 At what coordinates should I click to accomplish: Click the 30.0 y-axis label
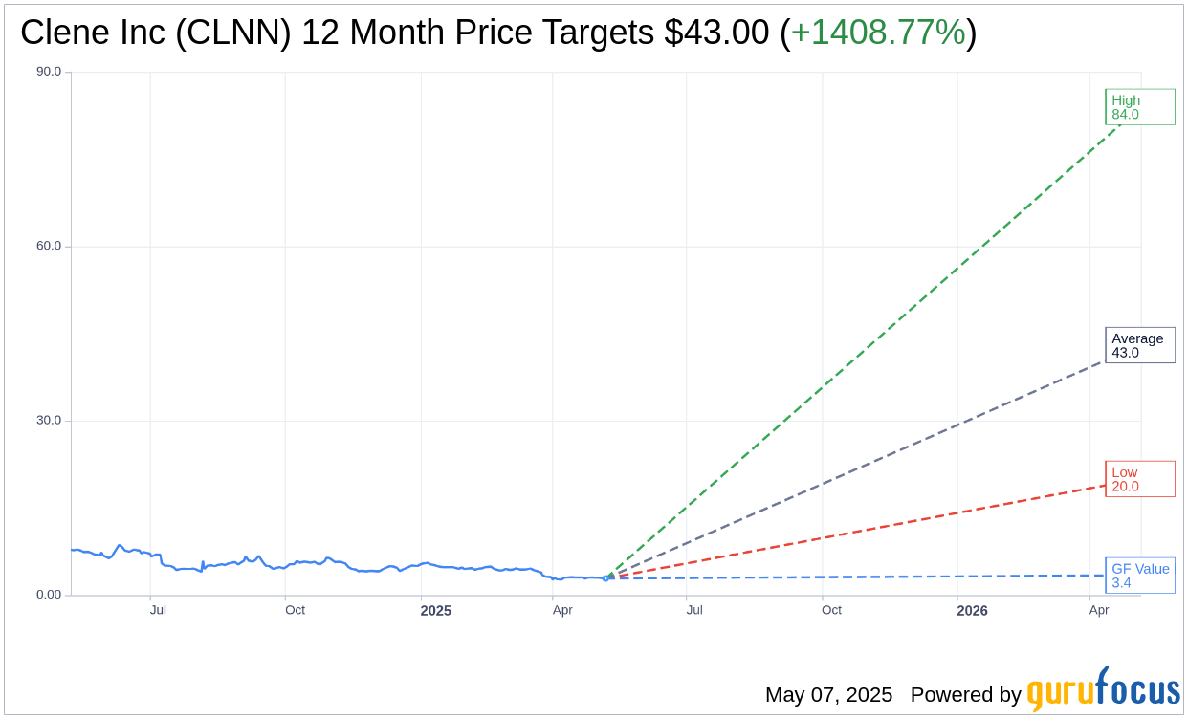48,421
